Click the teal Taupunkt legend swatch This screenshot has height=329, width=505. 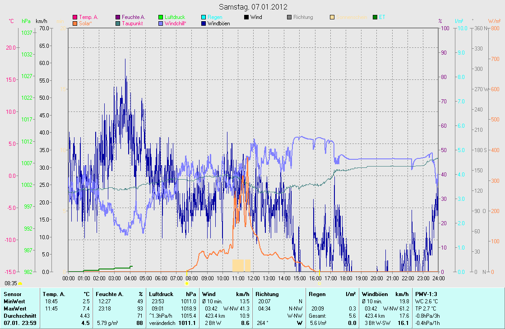click(118, 23)
